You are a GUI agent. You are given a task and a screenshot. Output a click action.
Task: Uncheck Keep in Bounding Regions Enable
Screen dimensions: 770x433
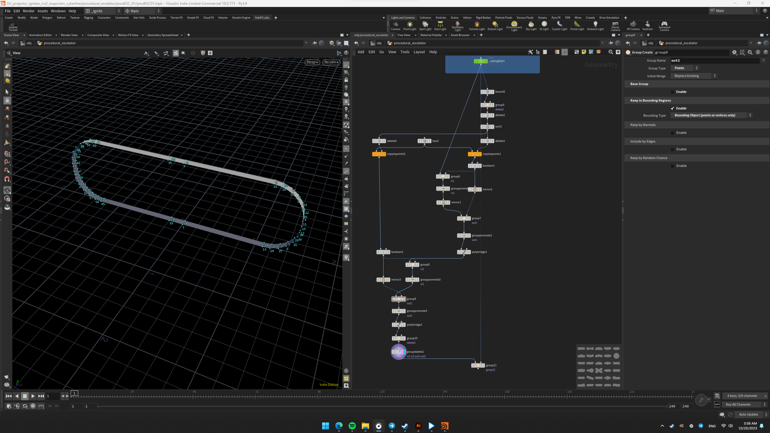pyautogui.click(x=673, y=109)
